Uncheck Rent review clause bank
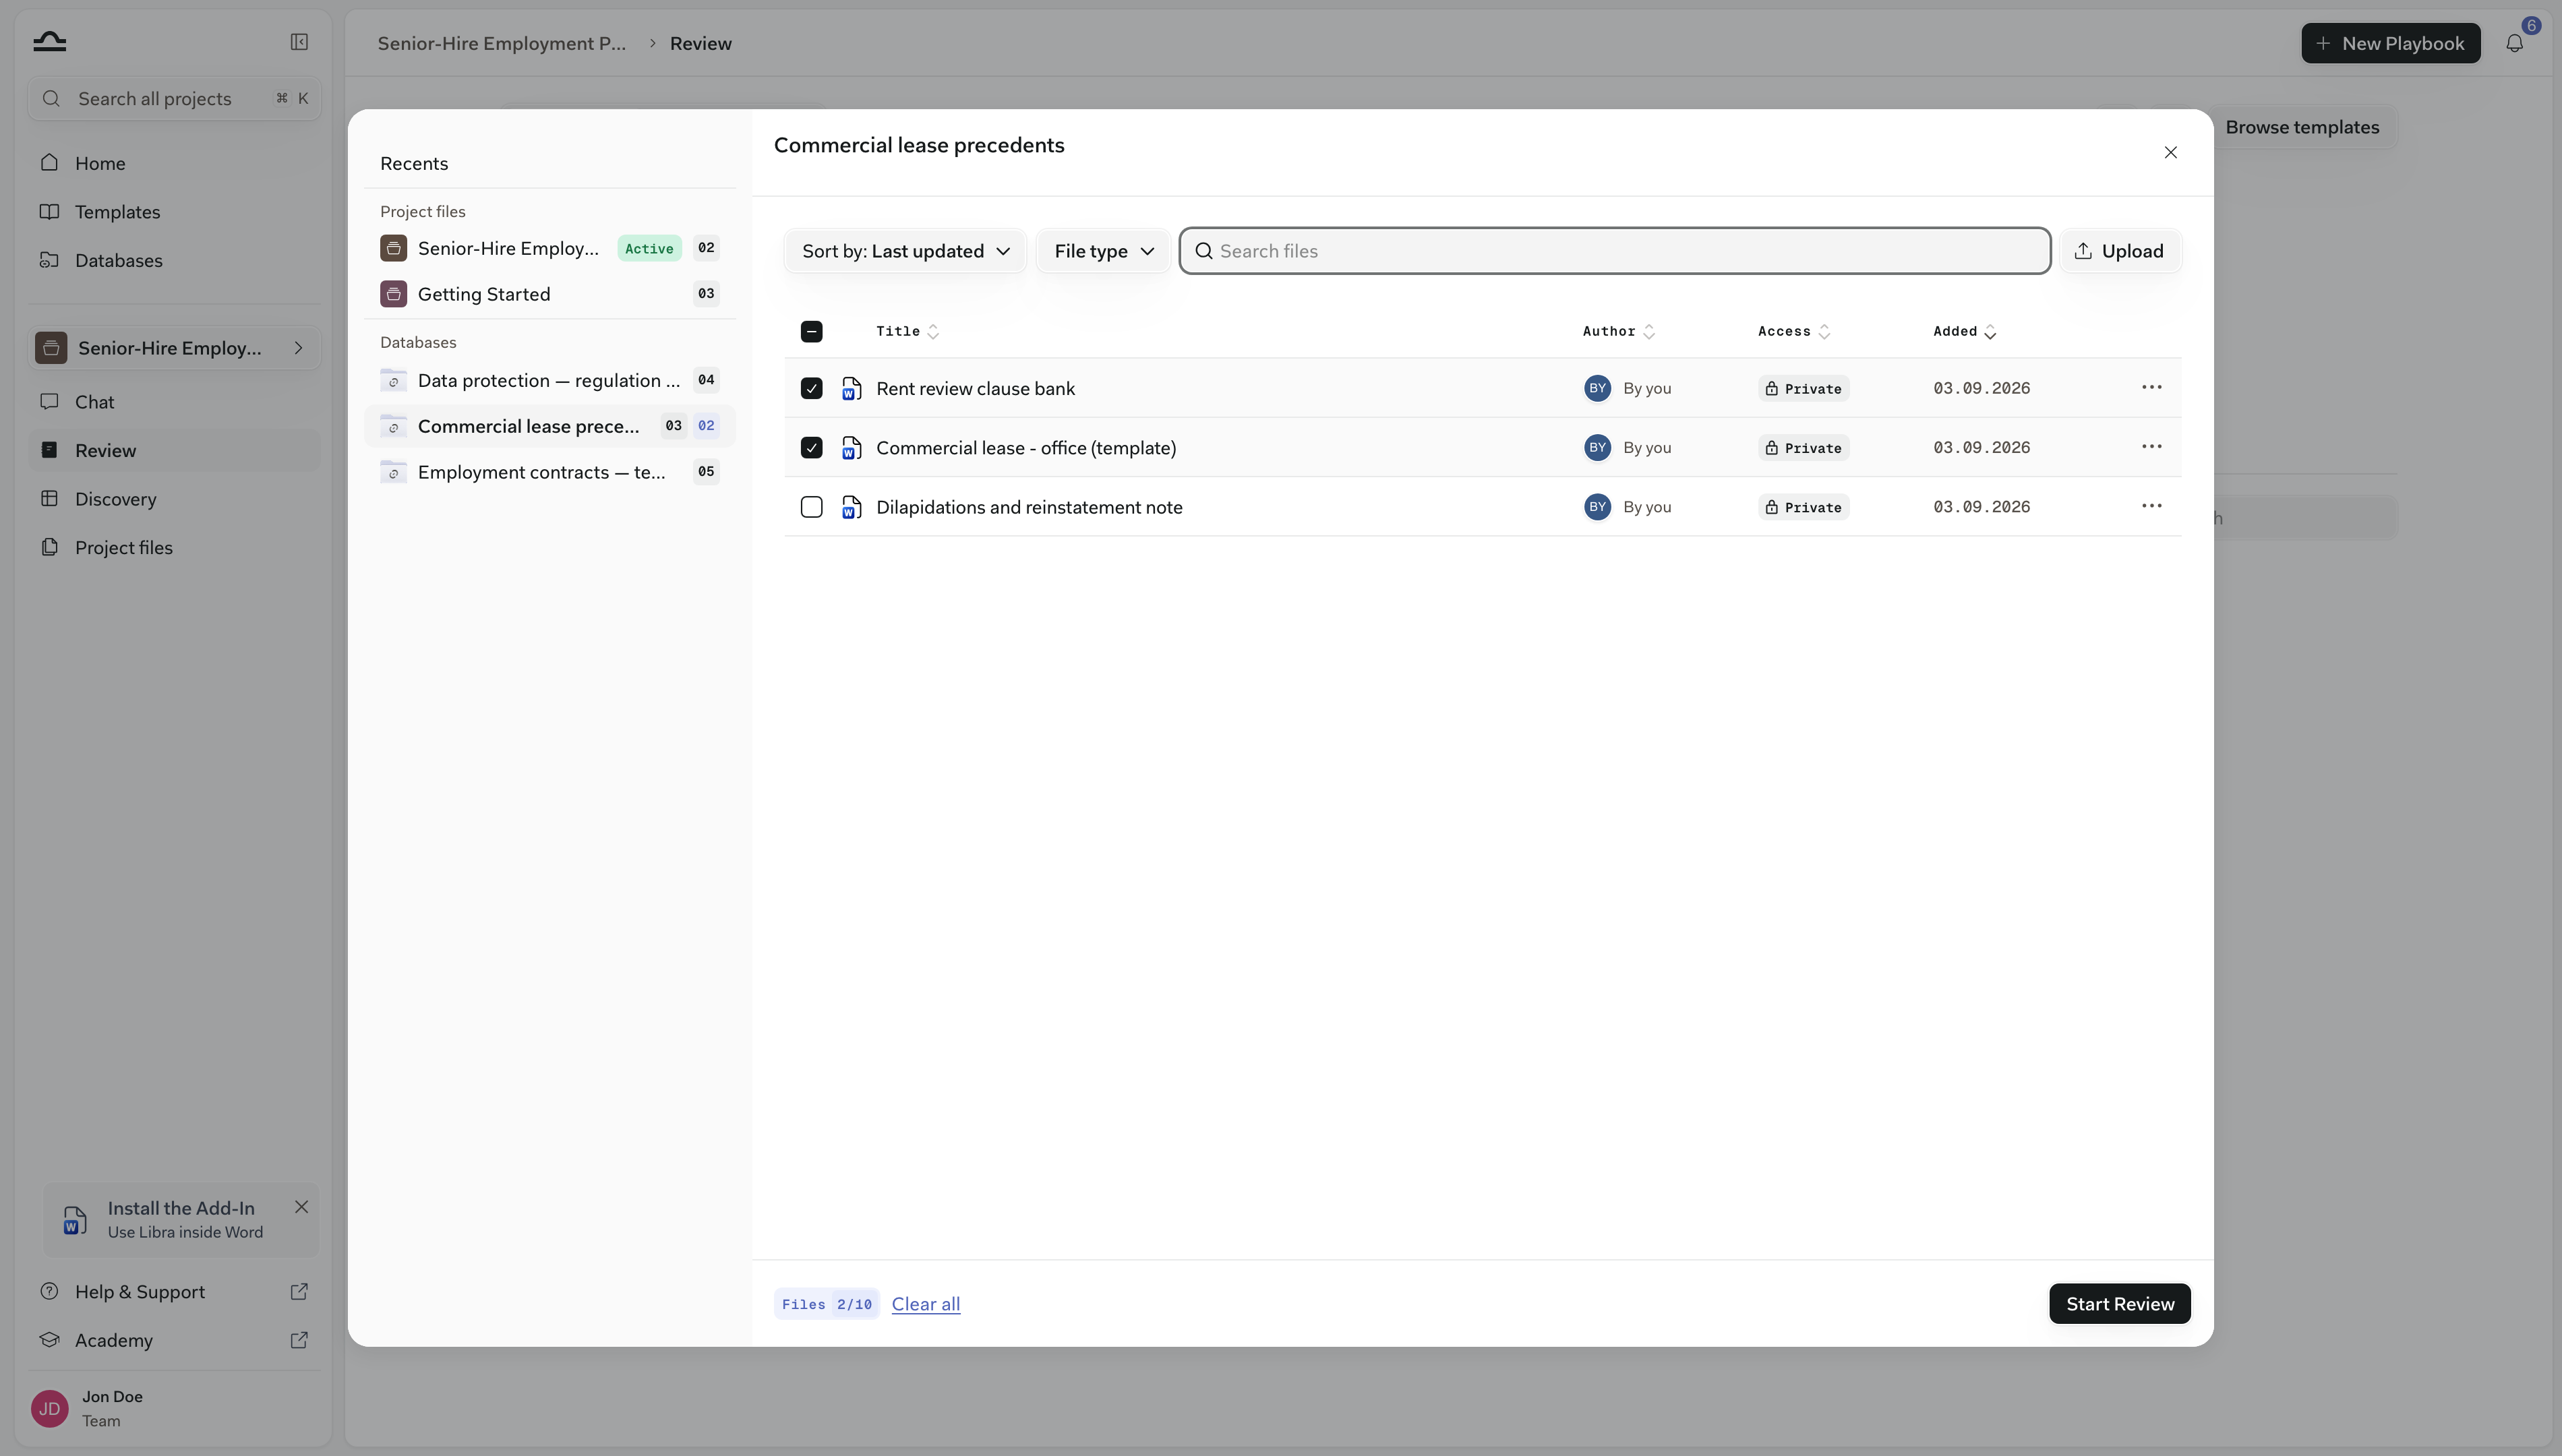This screenshot has height=1456, width=2562. pos(811,388)
